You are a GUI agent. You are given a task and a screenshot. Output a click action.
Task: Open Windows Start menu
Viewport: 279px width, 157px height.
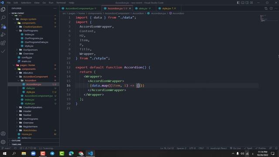click(x=5, y=154)
